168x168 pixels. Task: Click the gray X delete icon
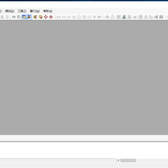point(94,17)
